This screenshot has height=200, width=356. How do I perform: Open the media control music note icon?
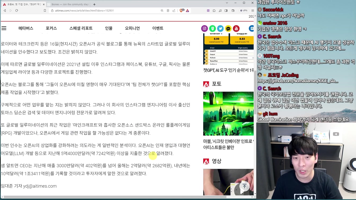(220, 11)
